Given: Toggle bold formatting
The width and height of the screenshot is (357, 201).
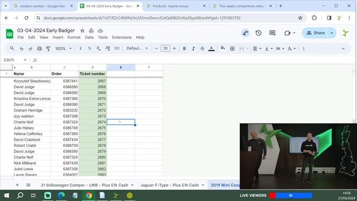Looking at the screenshot, I should 184,49.
